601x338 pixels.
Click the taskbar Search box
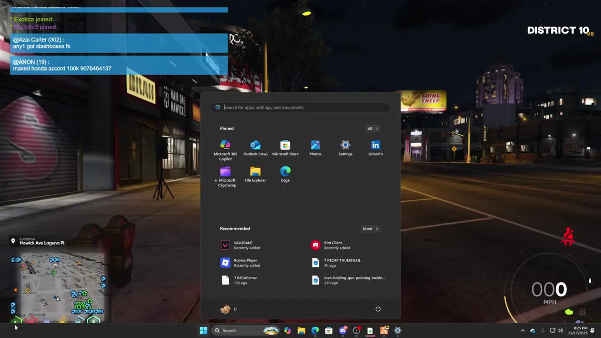(246, 330)
